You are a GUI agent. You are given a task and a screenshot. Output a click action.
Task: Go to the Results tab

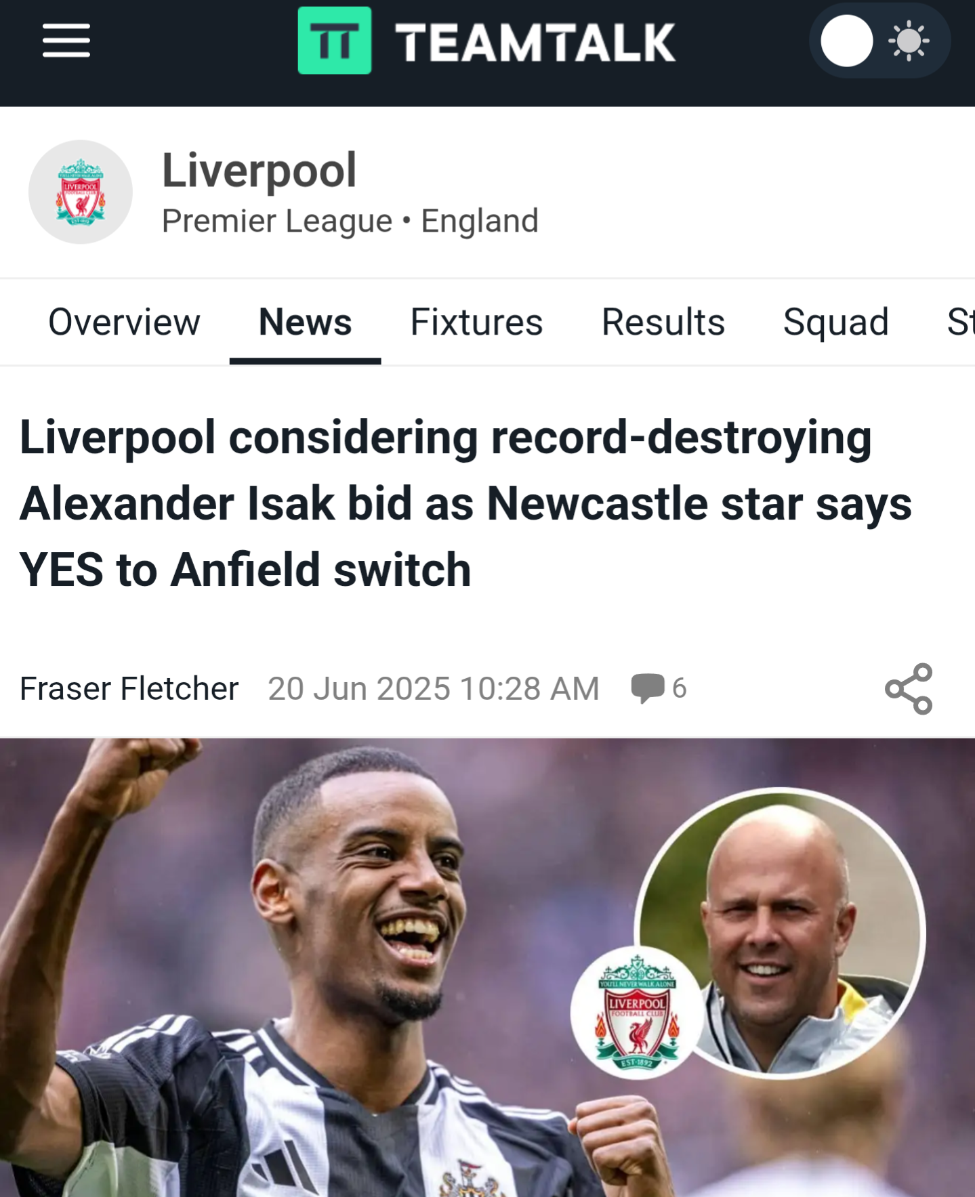(x=663, y=322)
